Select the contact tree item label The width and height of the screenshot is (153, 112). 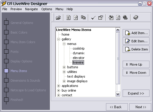click(67, 95)
